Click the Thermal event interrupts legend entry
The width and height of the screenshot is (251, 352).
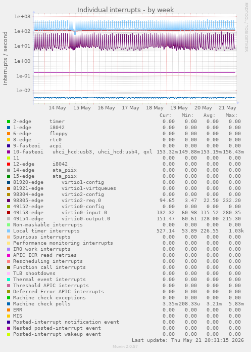click(49, 280)
